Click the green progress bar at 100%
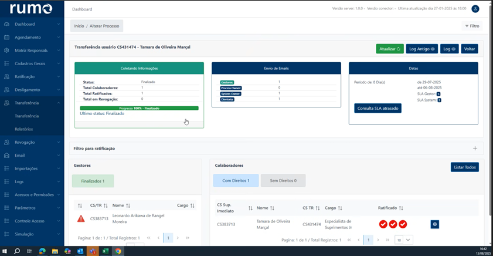 tap(139, 108)
